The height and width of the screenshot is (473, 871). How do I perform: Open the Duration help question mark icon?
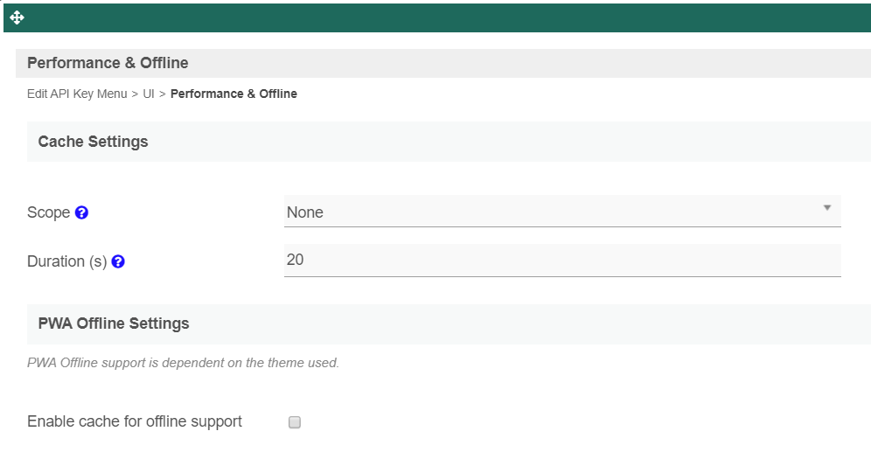[118, 261]
